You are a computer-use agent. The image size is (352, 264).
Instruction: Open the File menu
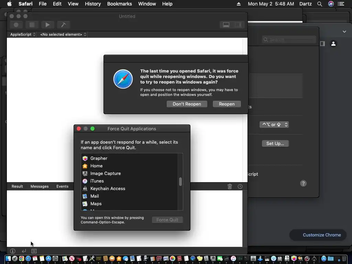pos(43,4)
